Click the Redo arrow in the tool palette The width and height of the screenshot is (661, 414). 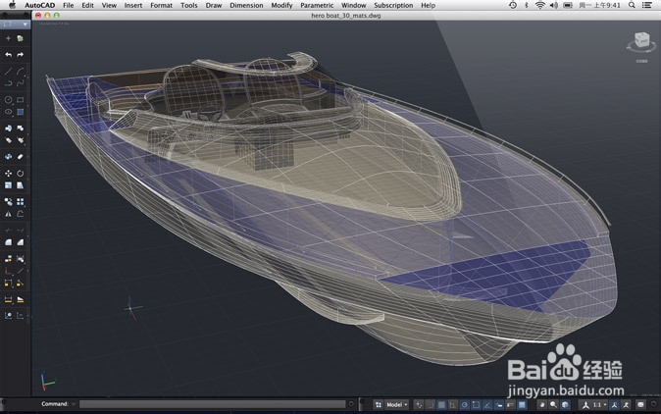(21, 55)
